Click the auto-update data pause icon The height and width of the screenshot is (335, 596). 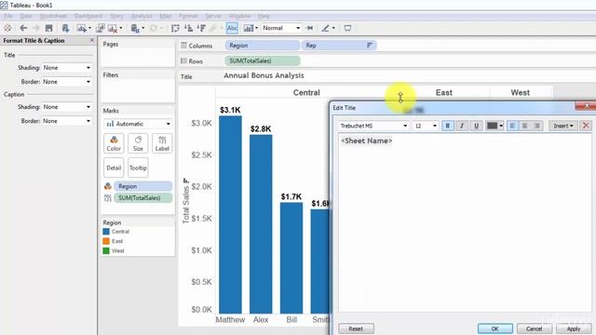(135, 28)
